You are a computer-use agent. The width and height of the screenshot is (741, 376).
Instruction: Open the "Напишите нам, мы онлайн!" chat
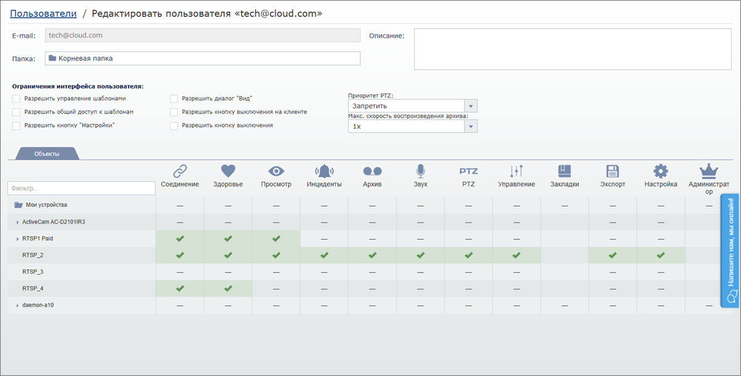[731, 250]
